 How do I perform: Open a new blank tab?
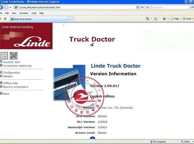point(71,19)
